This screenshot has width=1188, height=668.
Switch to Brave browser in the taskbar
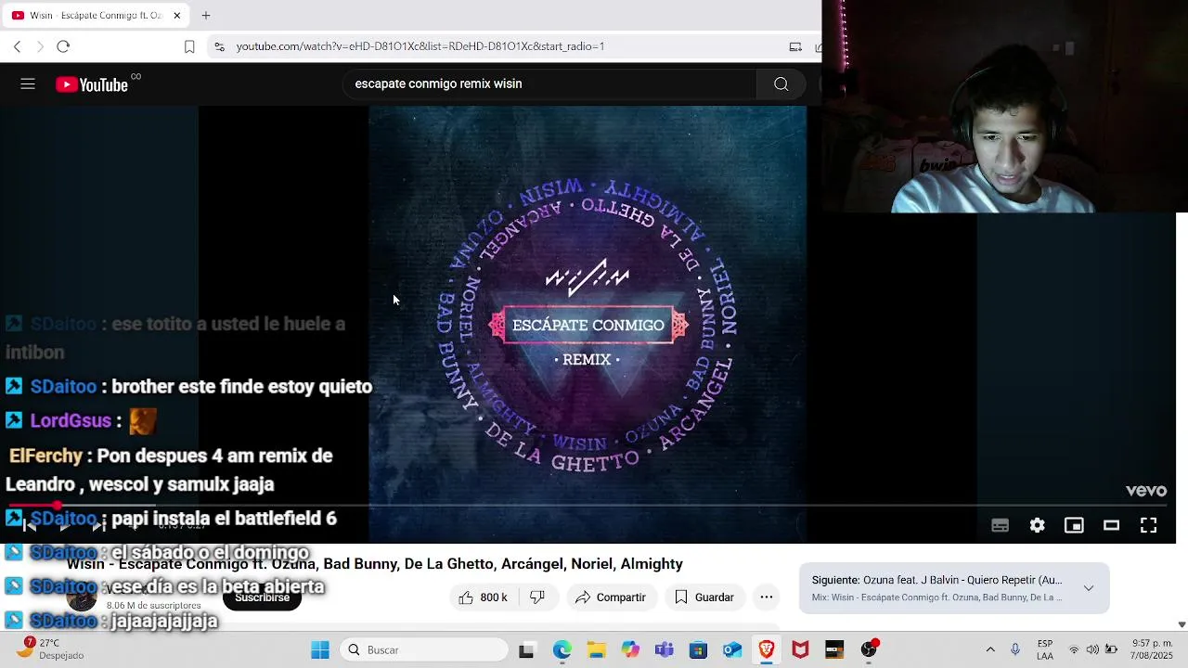(x=766, y=650)
